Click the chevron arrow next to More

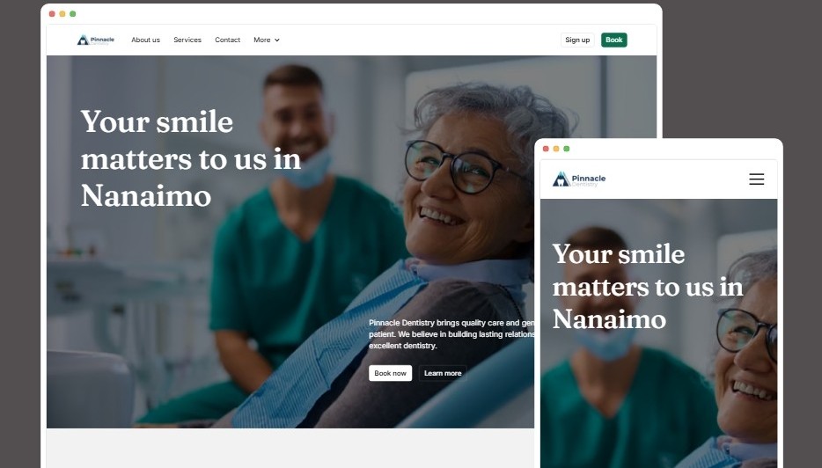[277, 40]
